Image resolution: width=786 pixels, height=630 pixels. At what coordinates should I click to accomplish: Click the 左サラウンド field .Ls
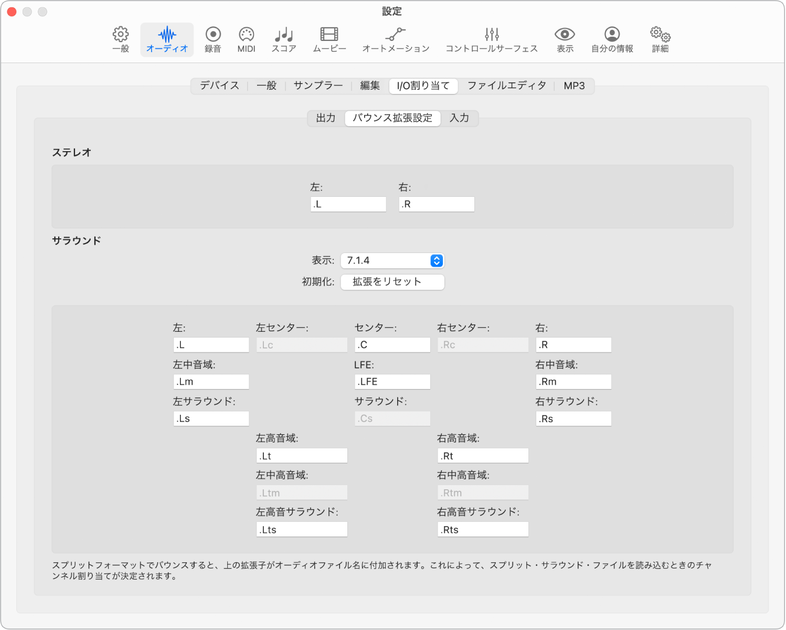(x=211, y=418)
